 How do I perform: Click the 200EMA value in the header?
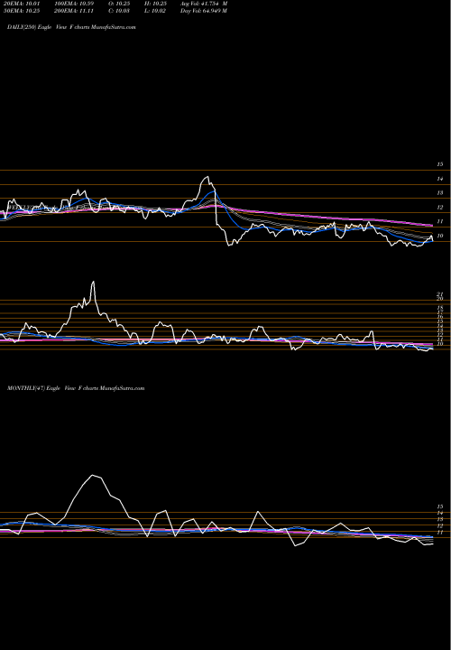tap(74, 11)
